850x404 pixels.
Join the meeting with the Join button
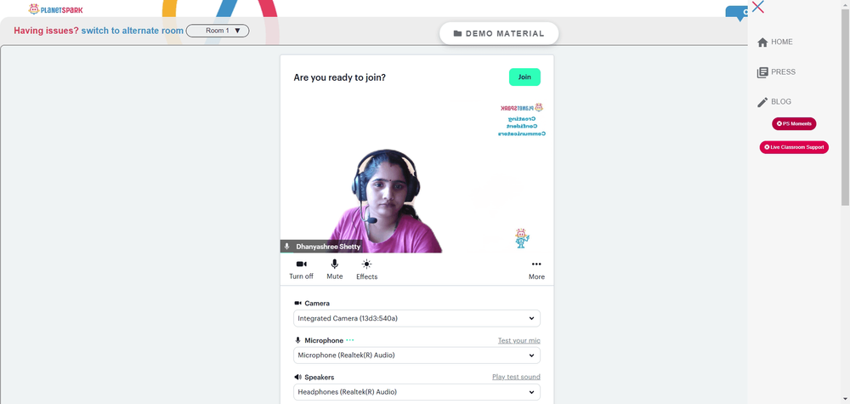(x=524, y=77)
